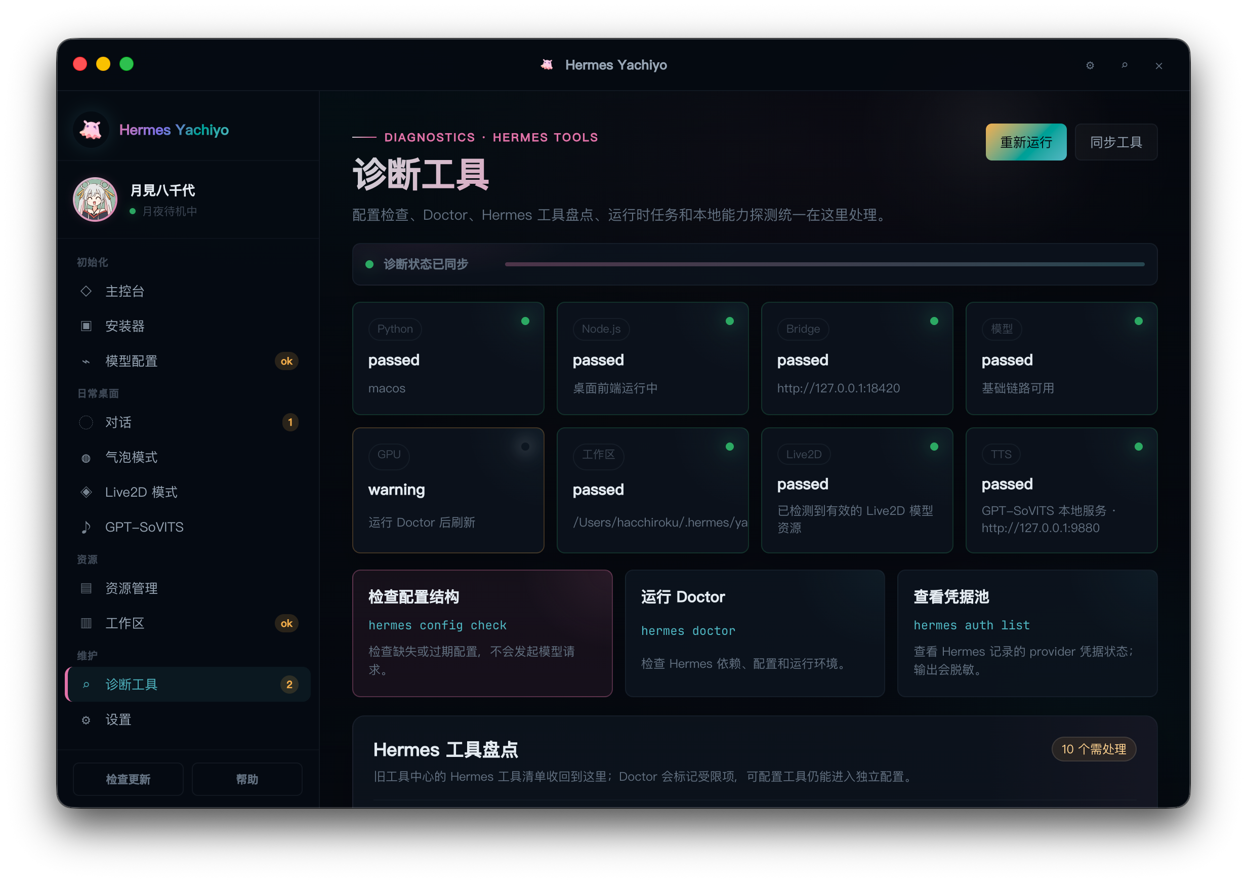Click the 重新运行 button
The height and width of the screenshot is (883, 1247).
coord(1026,142)
